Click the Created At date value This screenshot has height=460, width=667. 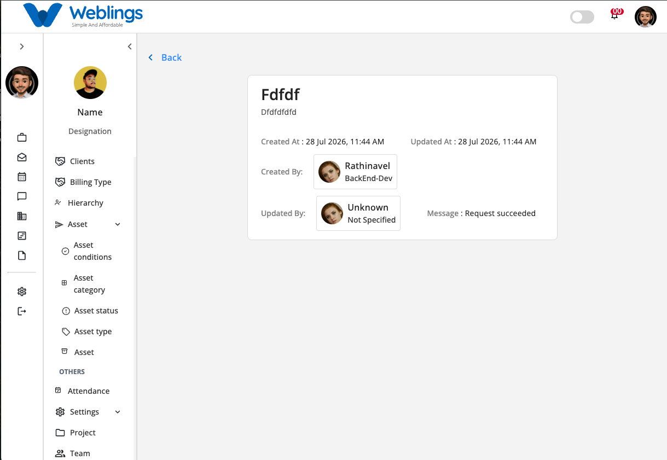point(345,142)
